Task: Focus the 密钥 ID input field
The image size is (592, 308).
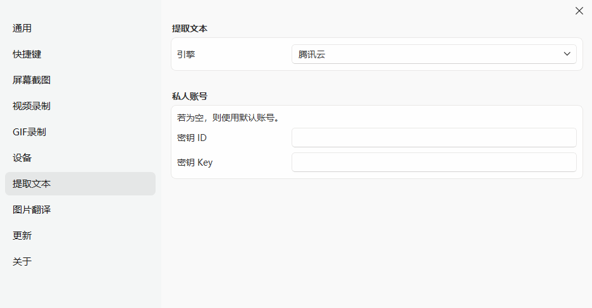Action: pos(433,138)
